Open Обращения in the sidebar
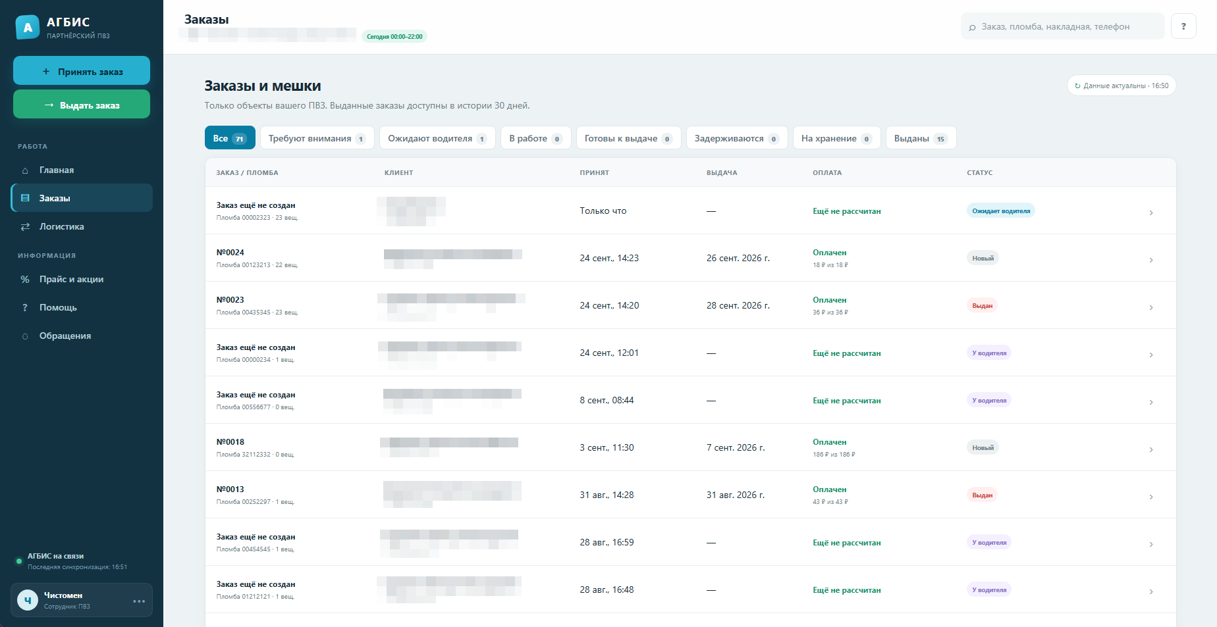The height and width of the screenshot is (627, 1217). pos(82,336)
